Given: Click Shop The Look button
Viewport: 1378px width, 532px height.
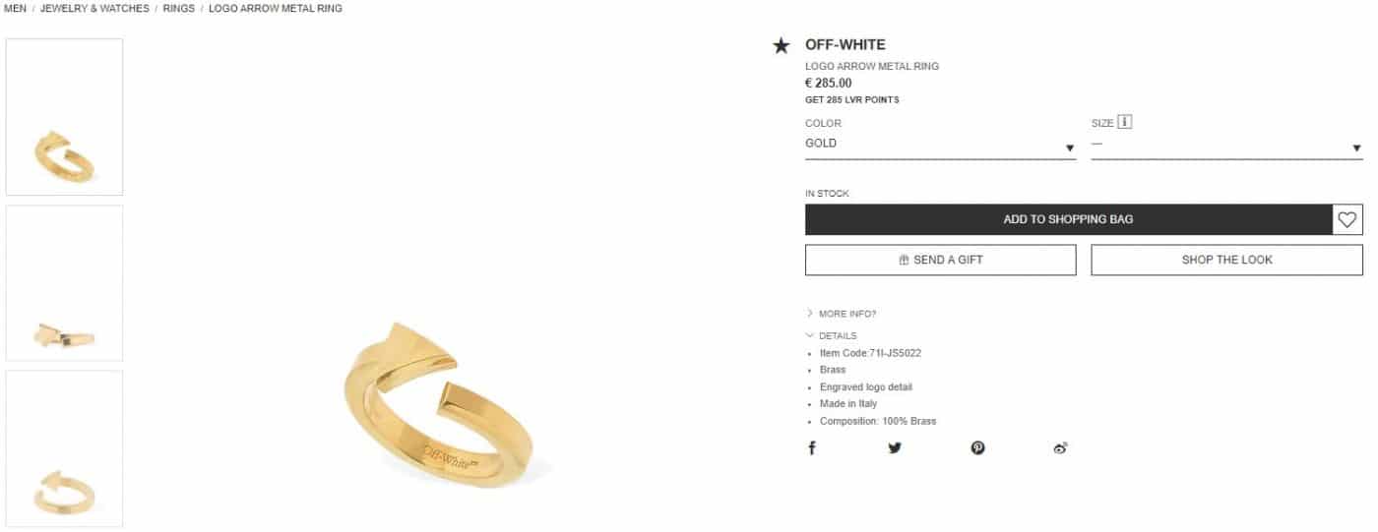Looking at the screenshot, I should tap(1226, 261).
